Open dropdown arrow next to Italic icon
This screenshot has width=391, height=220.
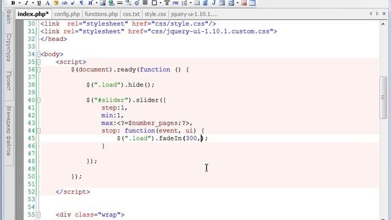coord(32,3)
